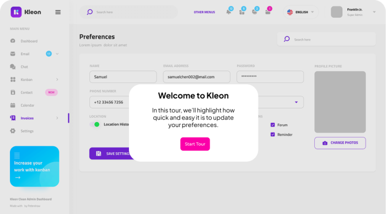386x214 pixels.
Task: Click the top bar search magnifier icon
Action: click(x=90, y=12)
